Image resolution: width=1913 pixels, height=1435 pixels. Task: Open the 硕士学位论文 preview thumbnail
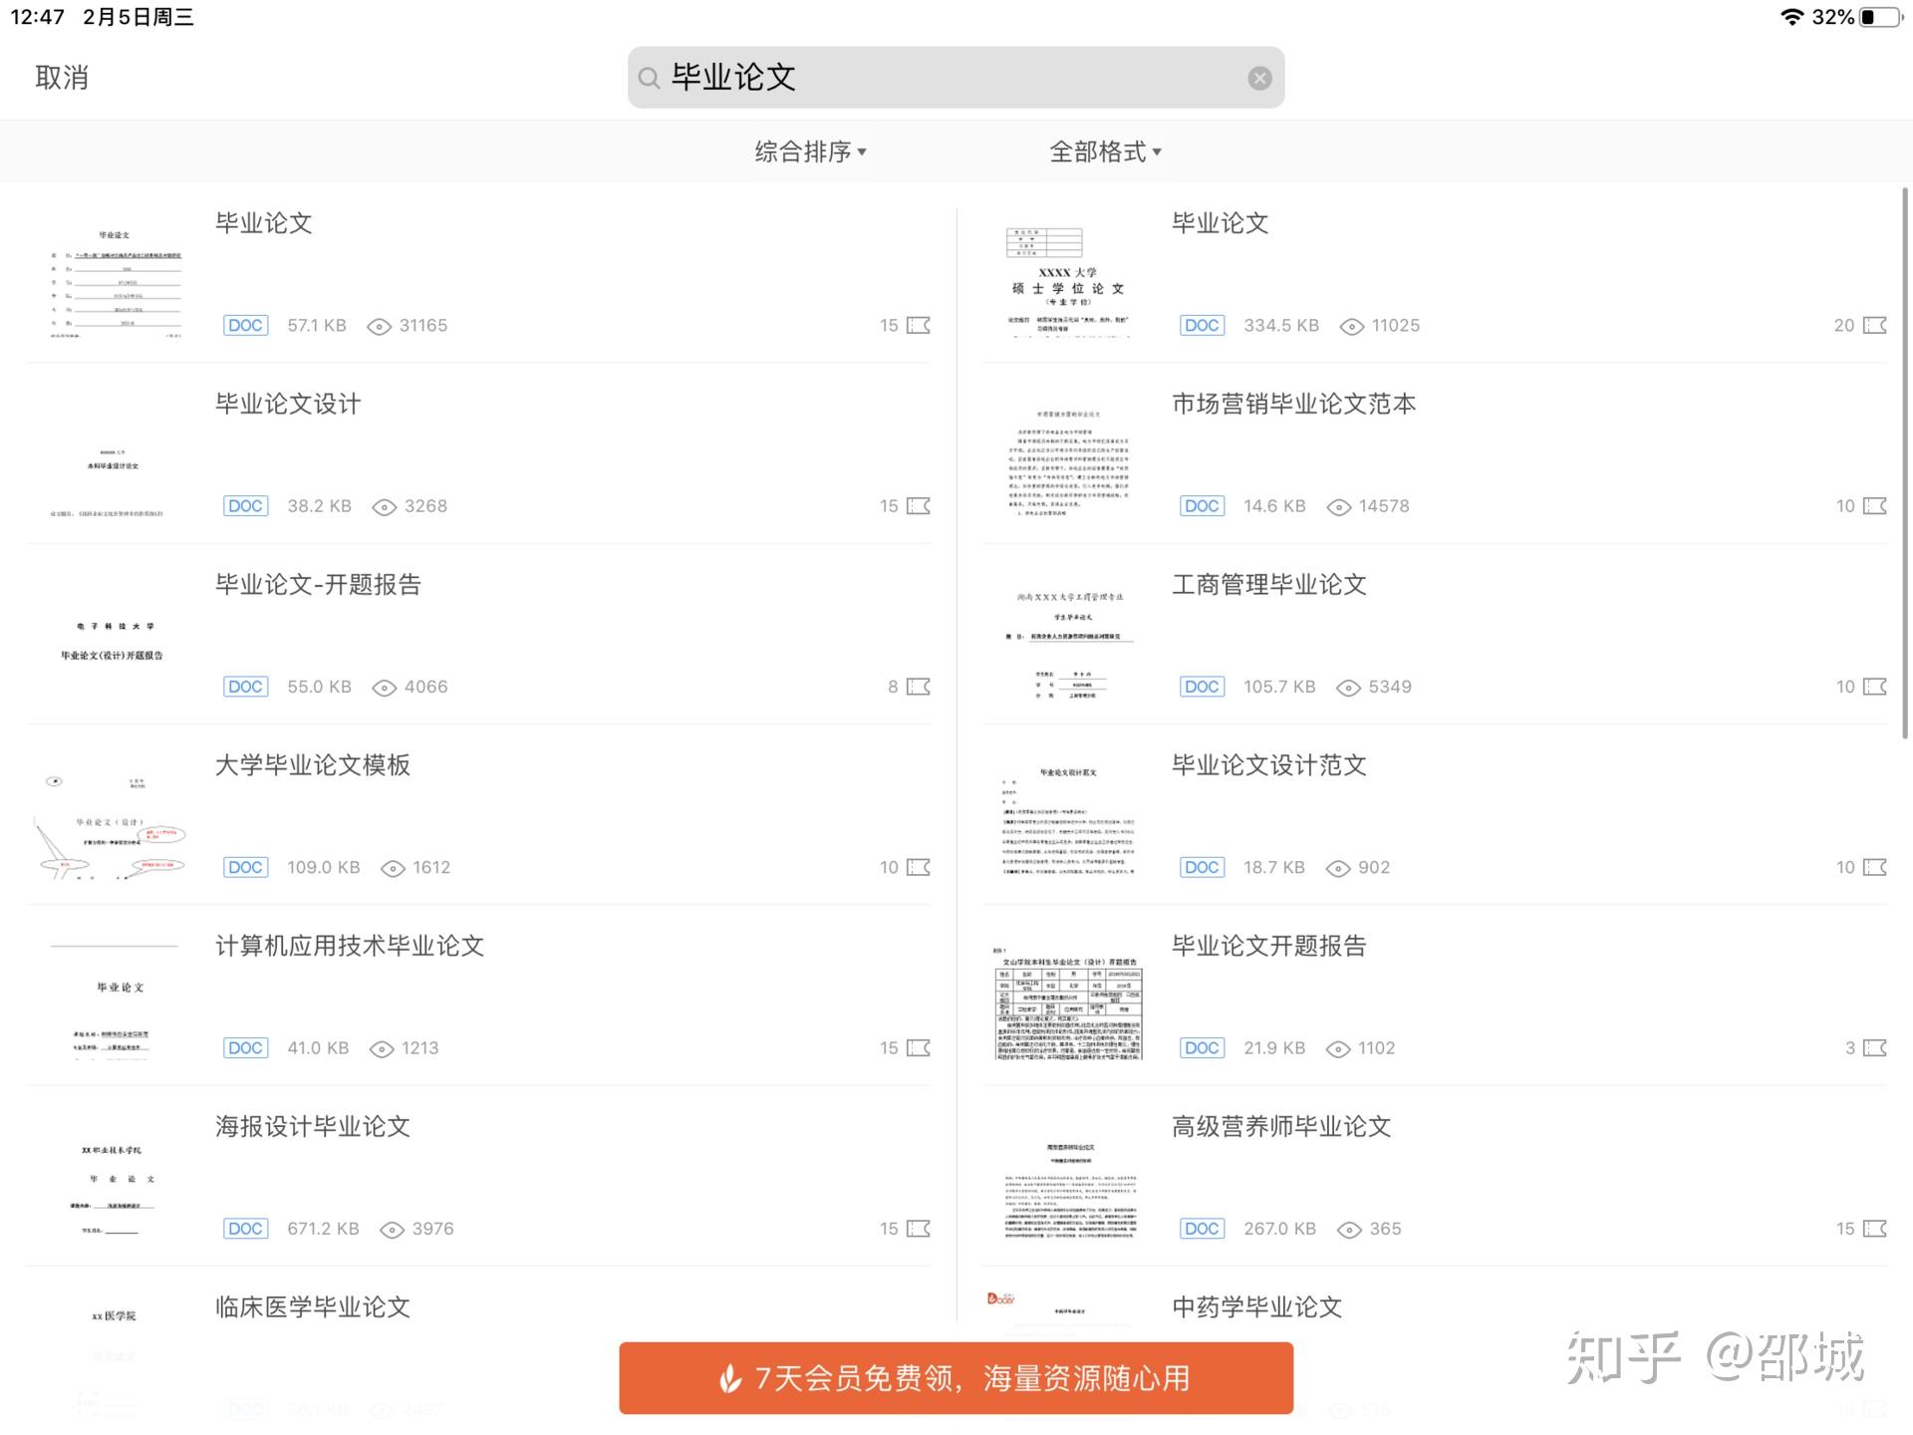point(1068,281)
